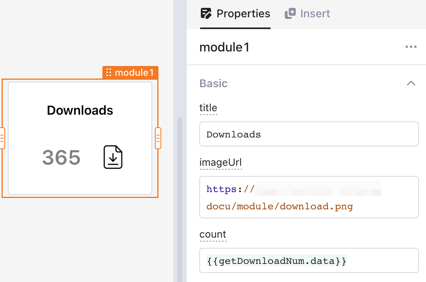Focus the title field containing Downloads
The image size is (426, 282).
point(309,134)
